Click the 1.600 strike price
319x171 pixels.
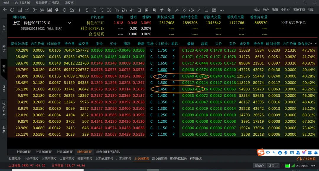point(162,70)
